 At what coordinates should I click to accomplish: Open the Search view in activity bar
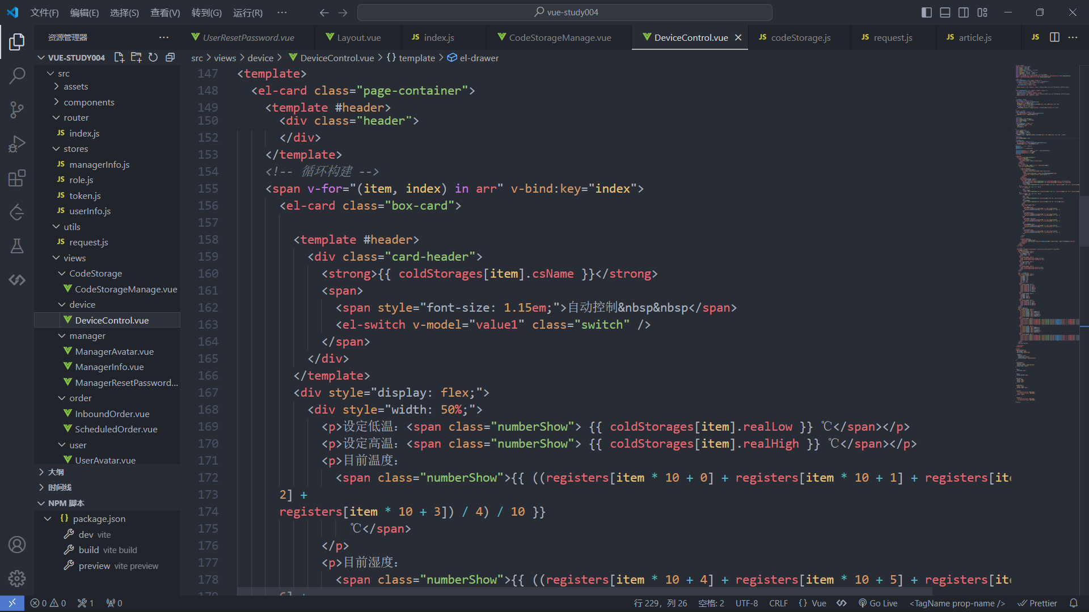click(x=17, y=75)
